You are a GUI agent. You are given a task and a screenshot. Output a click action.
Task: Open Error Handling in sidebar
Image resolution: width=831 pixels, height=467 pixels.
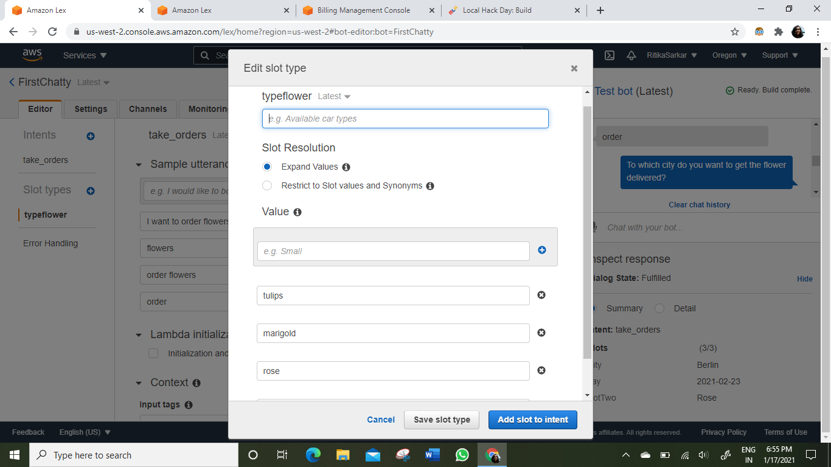50,243
